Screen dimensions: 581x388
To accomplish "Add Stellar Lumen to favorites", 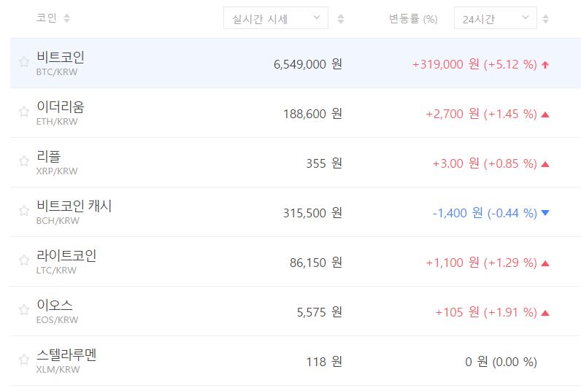I will point(23,360).
